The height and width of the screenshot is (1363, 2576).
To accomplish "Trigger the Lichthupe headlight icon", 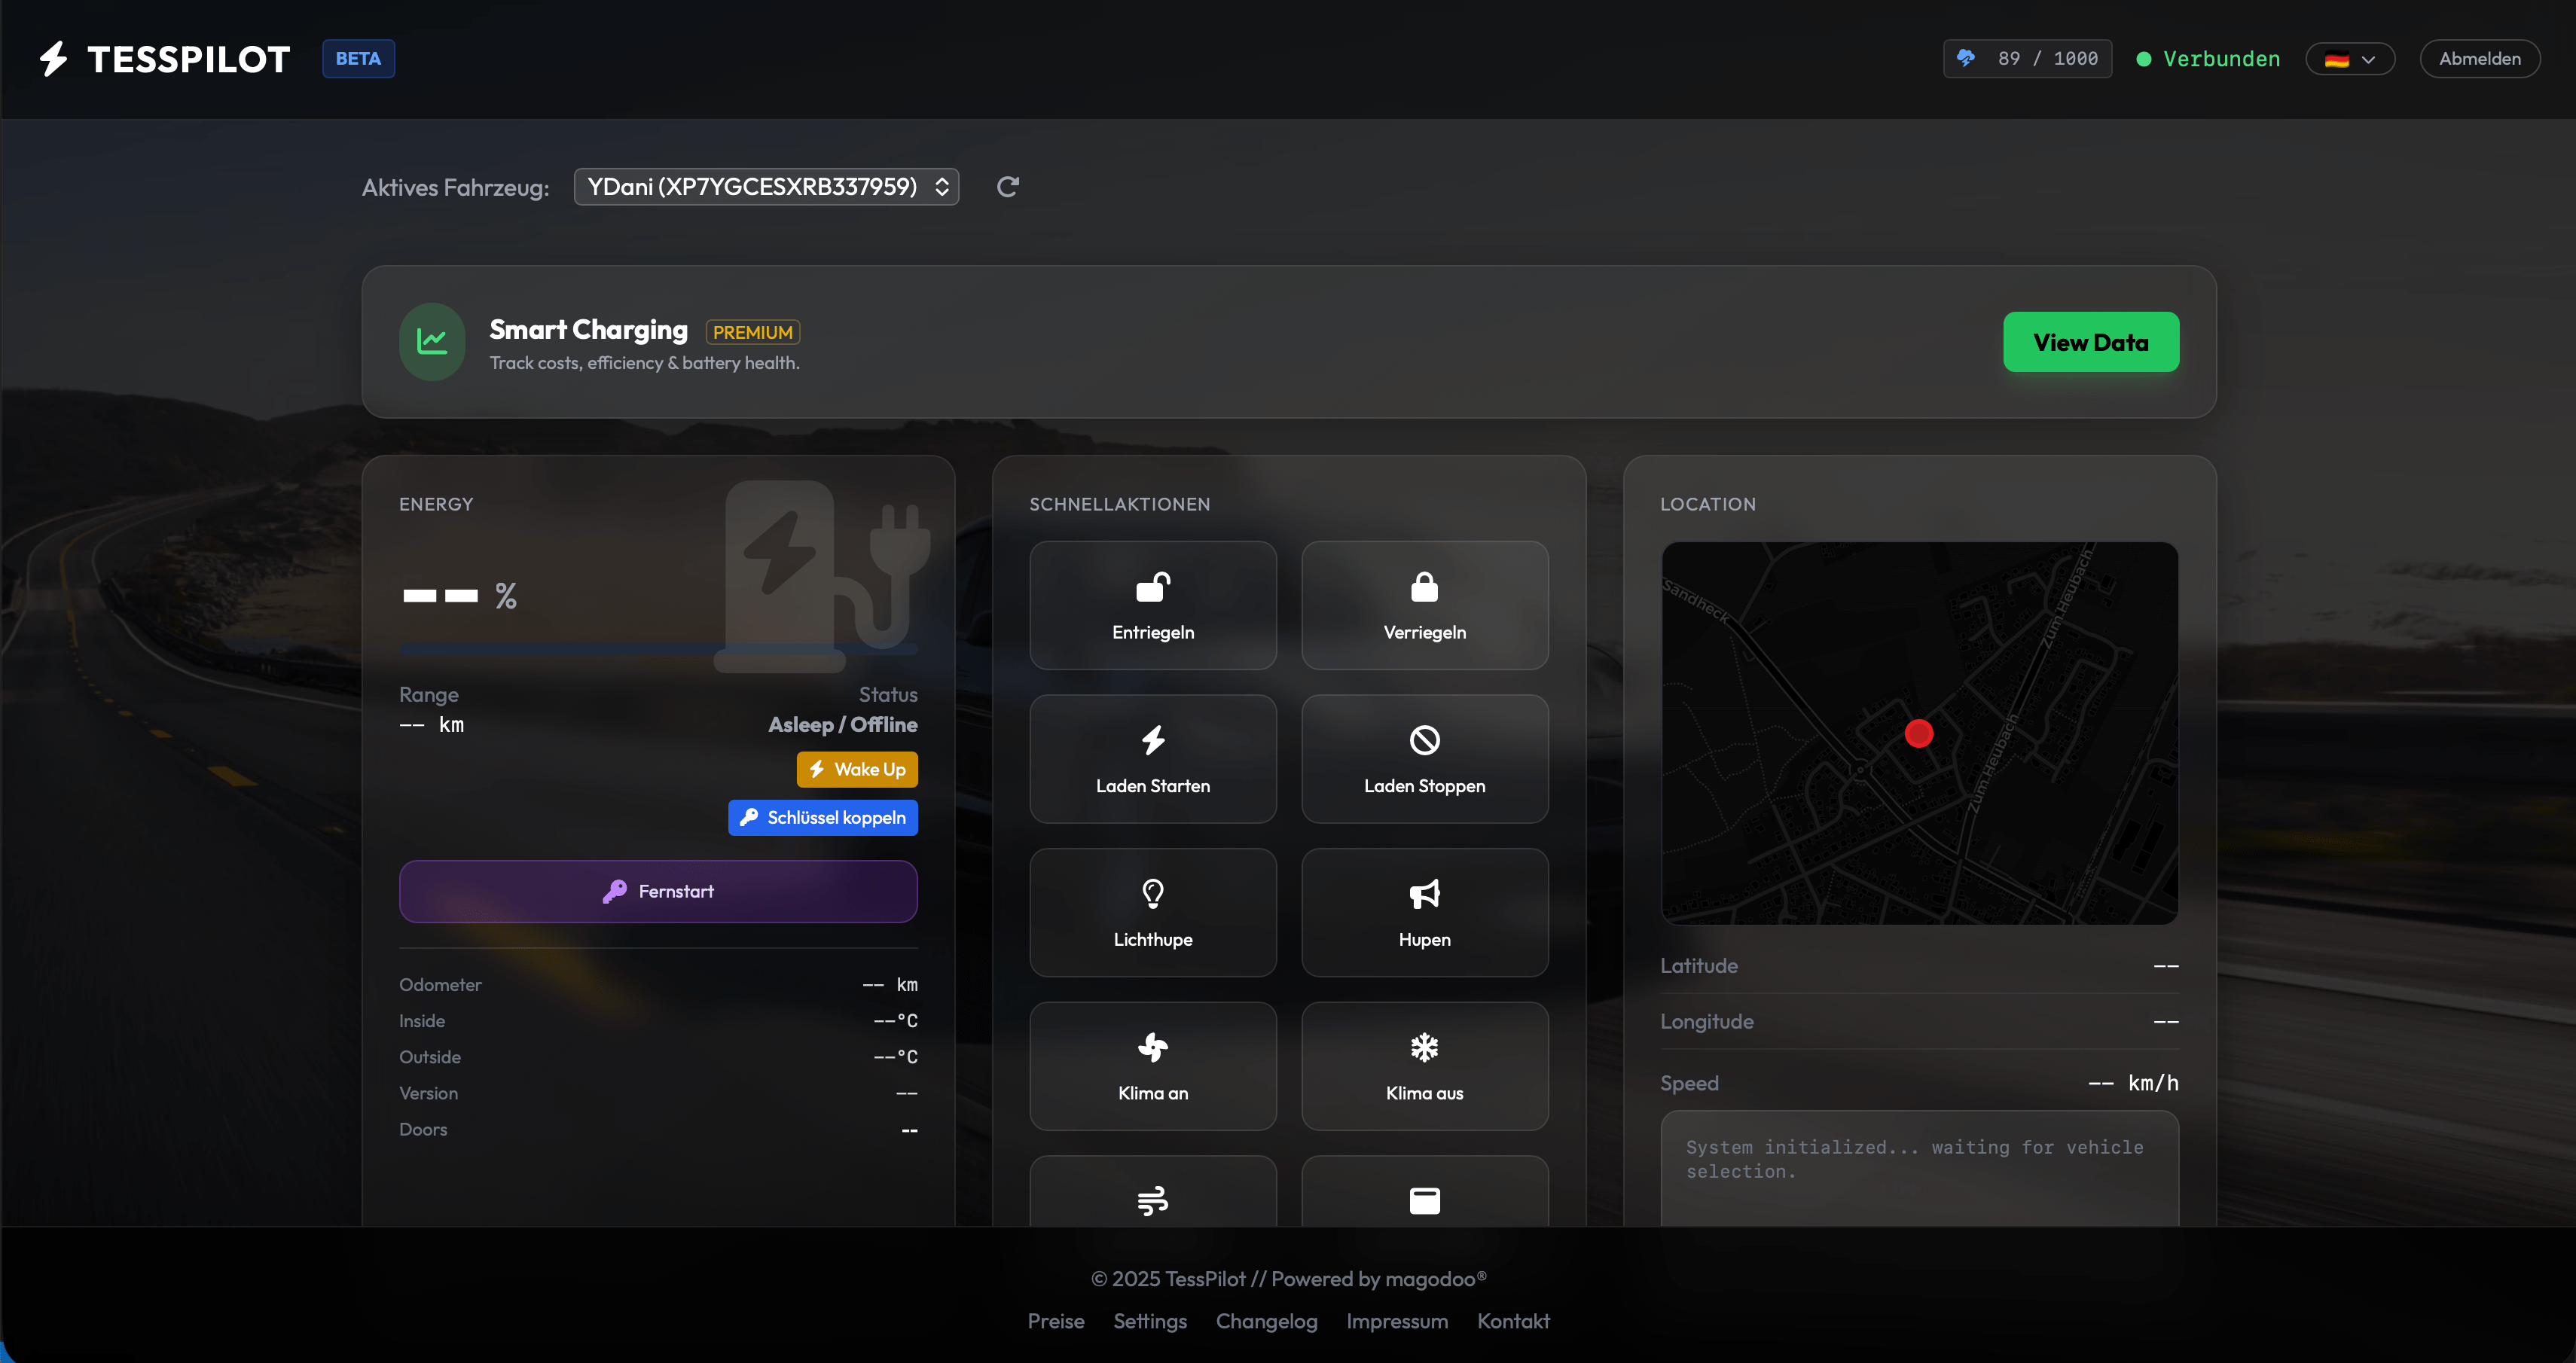I will tap(1152, 894).
